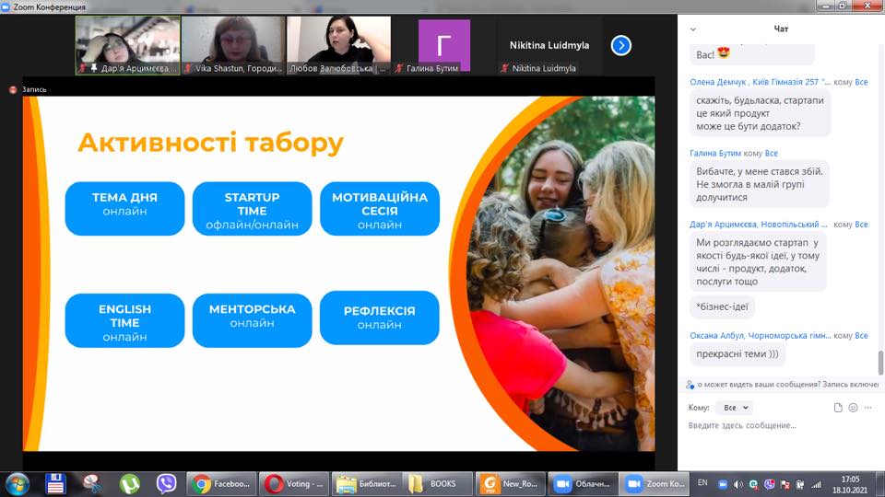The height and width of the screenshot is (497, 885).
Task: Open Viber from the taskbar
Action: tap(167, 483)
